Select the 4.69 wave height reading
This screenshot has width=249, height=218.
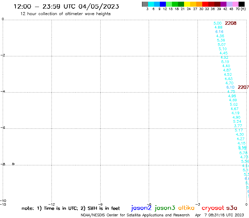tap(233, 100)
